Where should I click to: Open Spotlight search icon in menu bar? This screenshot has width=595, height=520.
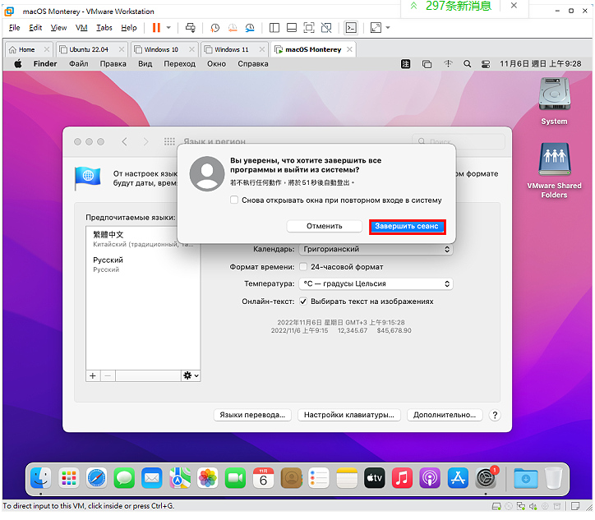click(x=467, y=64)
